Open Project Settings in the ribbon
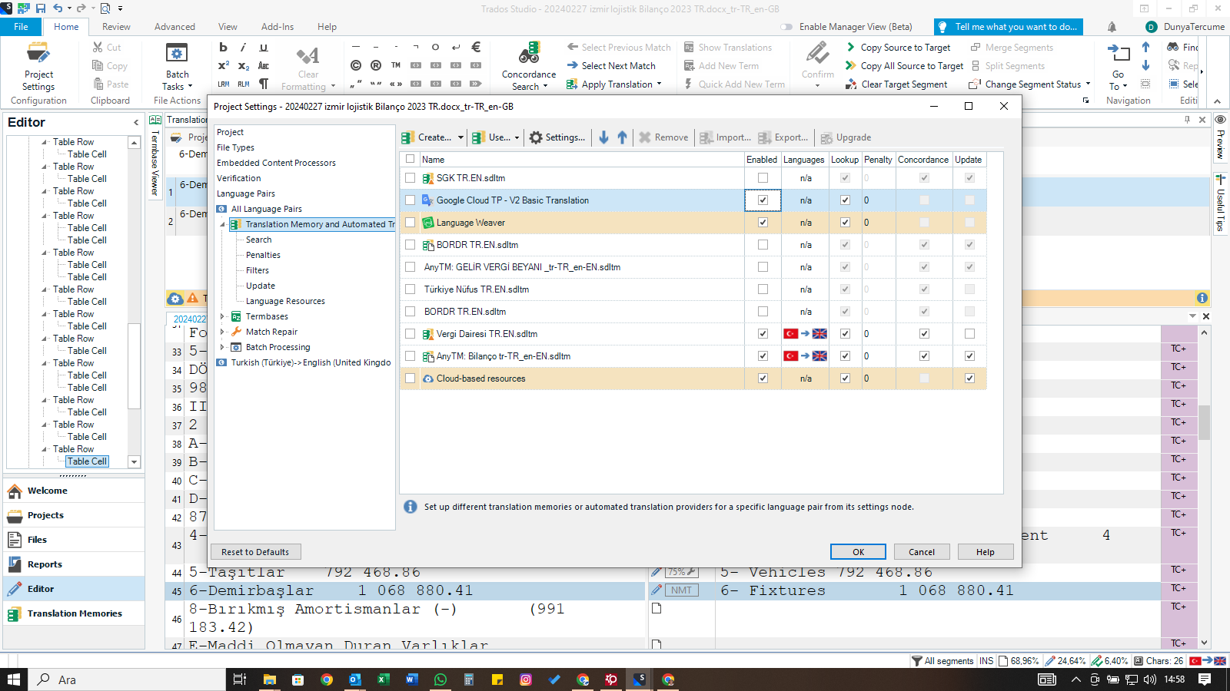Image resolution: width=1230 pixels, height=691 pixels. click(38, 65)
